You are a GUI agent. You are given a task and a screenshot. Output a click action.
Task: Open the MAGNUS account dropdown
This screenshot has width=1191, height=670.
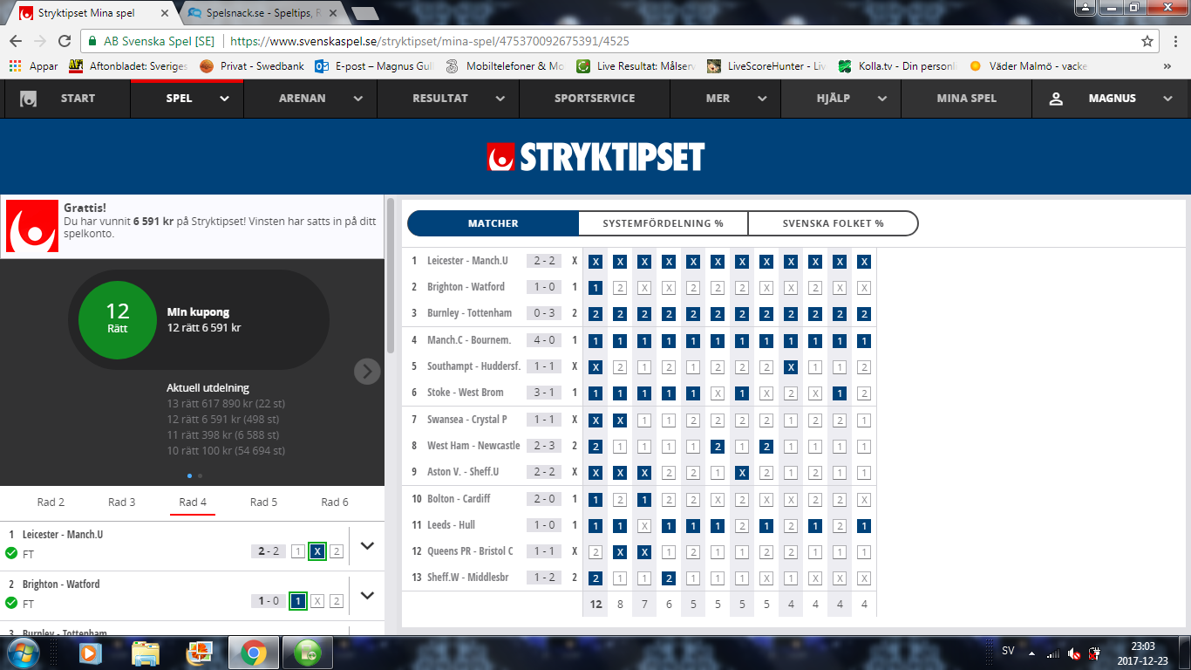[x=1111, y=99]
